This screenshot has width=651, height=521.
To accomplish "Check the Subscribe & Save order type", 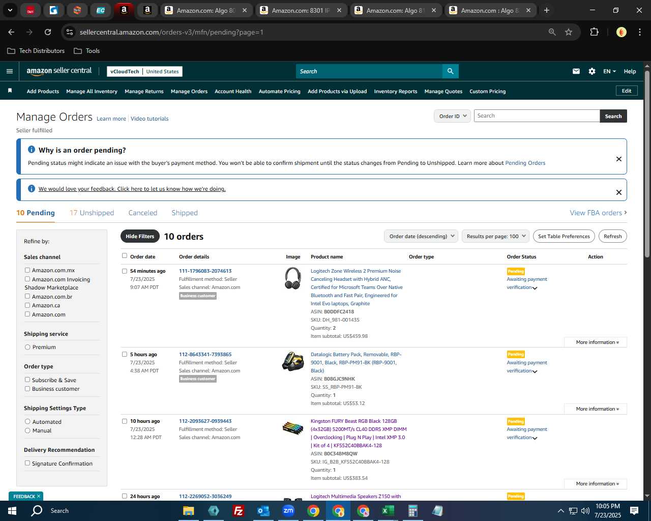I will click(x=27, y=380).
